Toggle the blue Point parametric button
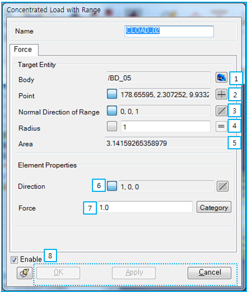Viewport: 247px width, 292px height. [112, 93]
